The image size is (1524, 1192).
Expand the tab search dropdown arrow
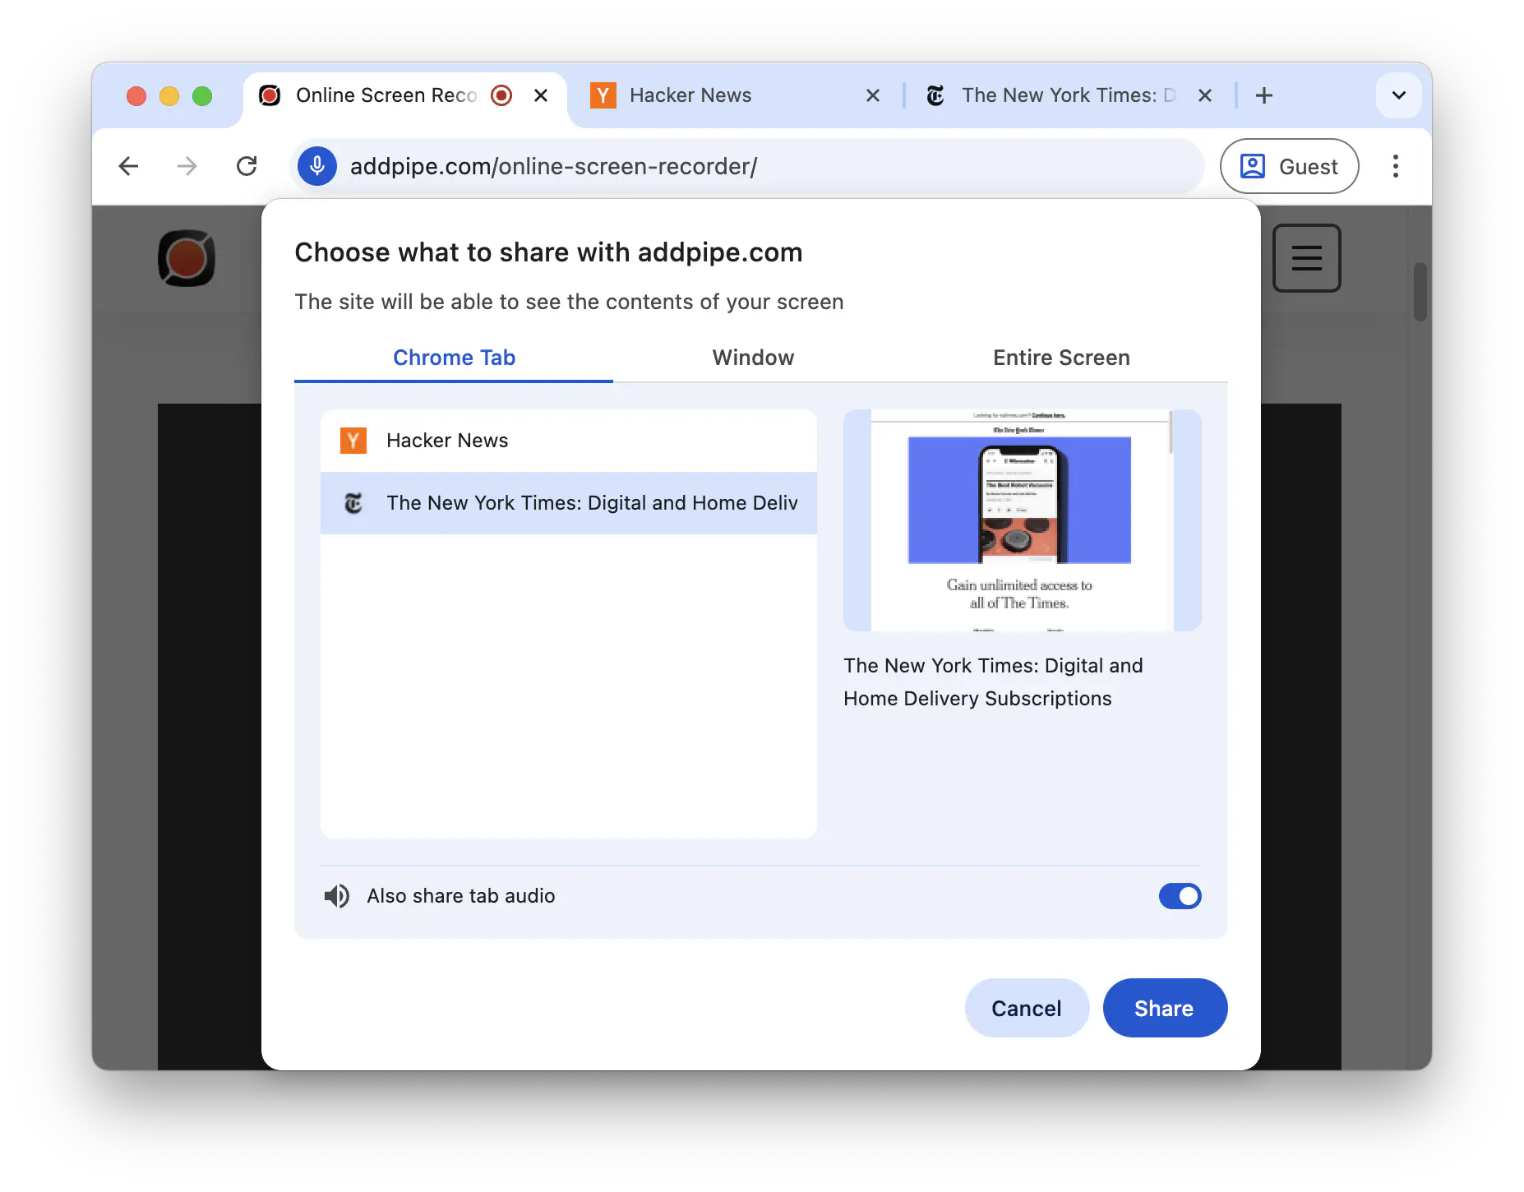1398,95
